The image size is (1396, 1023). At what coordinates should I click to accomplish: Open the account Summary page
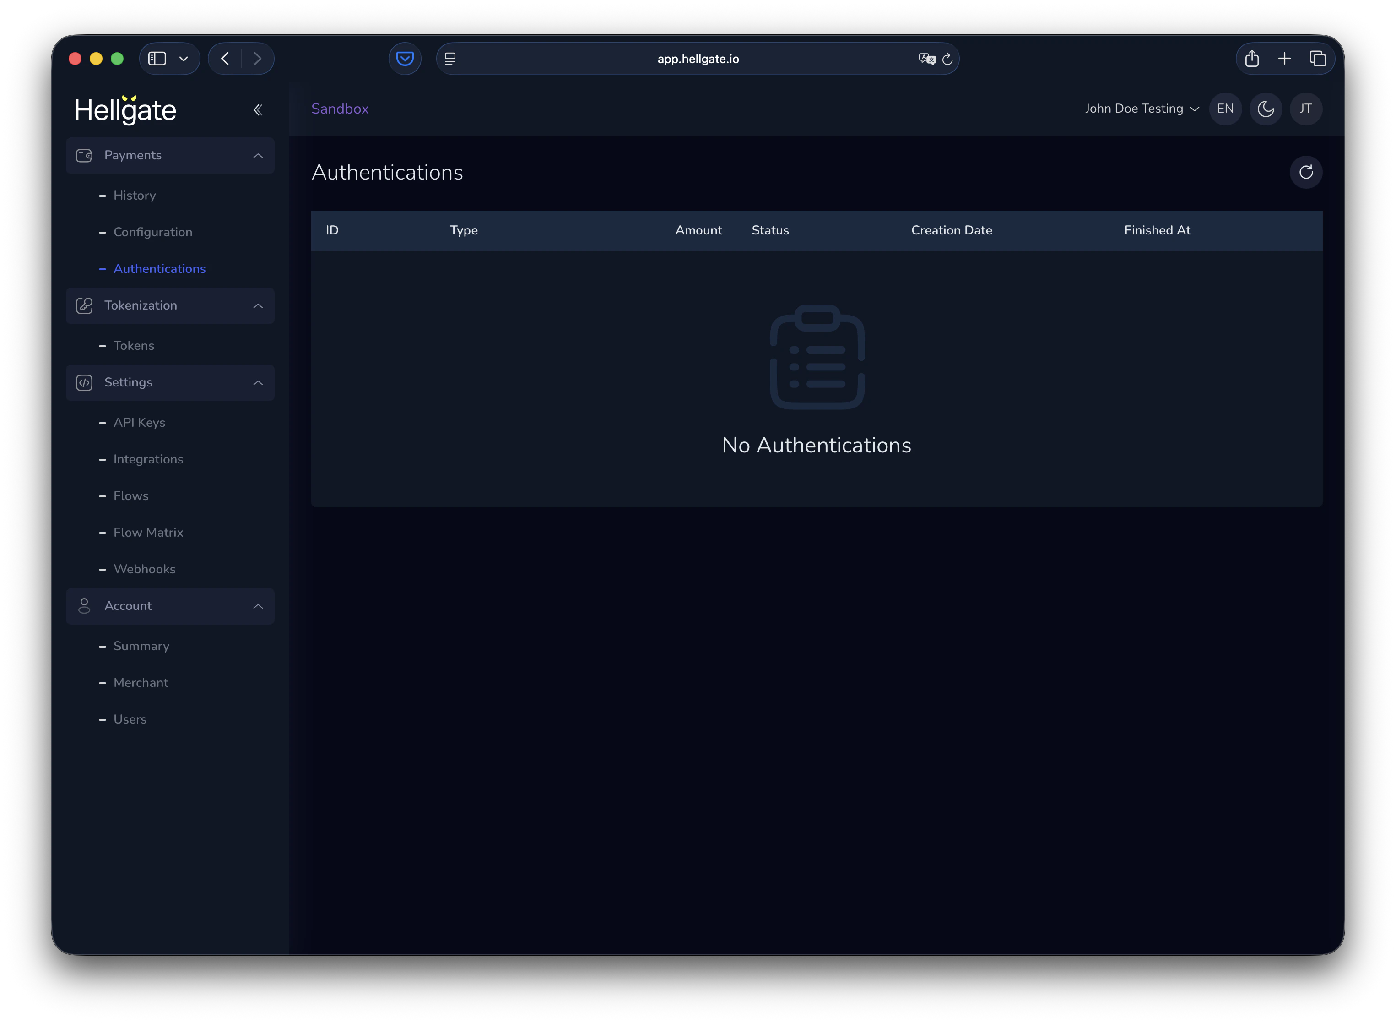pyautogui.click(x=141, y=646)
